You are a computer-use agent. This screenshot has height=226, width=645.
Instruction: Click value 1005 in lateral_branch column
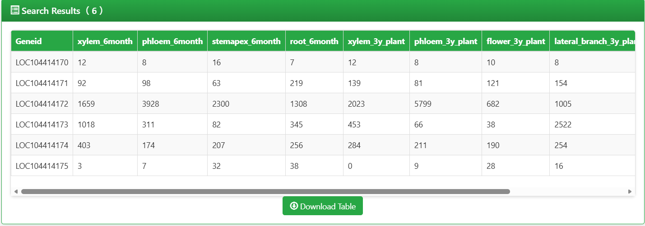click(x=563, y=104)
